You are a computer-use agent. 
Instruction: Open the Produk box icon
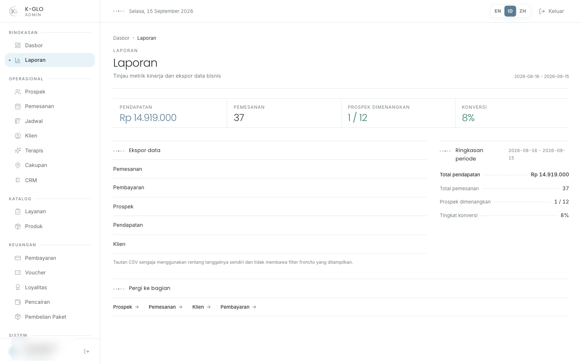(18, 226)
